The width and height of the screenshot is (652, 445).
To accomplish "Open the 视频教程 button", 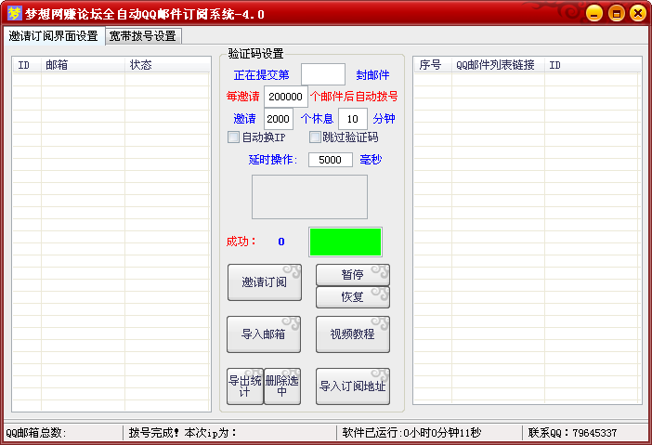I will tap(353, 334).
